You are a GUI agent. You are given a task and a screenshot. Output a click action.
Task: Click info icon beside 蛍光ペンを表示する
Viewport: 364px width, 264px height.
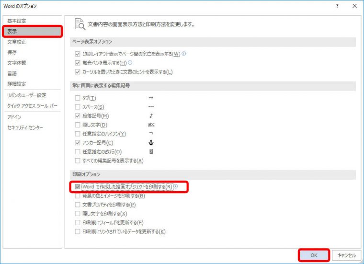point(130,62)
